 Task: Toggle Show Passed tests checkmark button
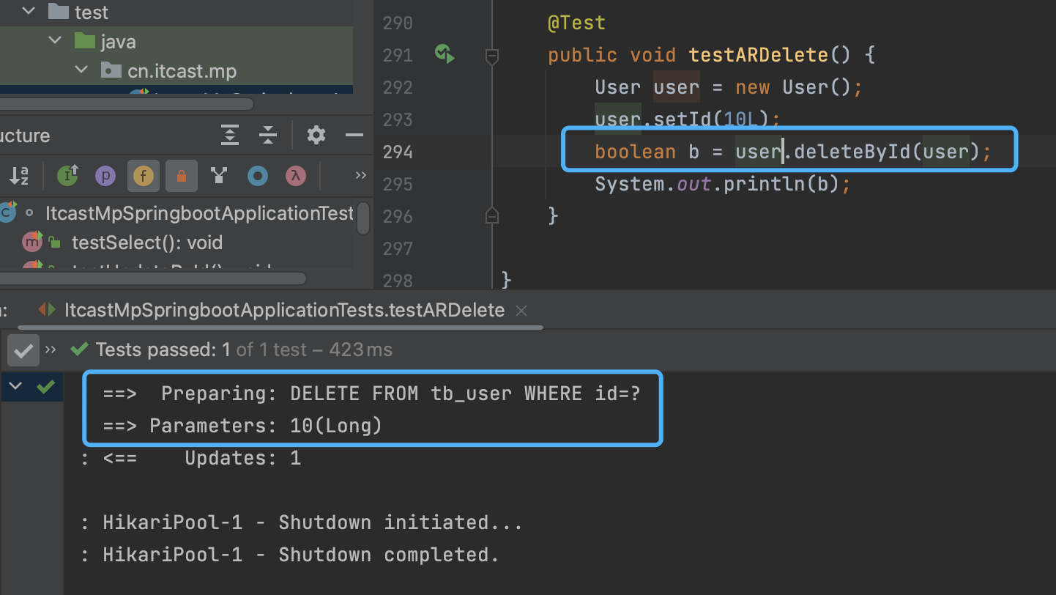click(23, 351)
